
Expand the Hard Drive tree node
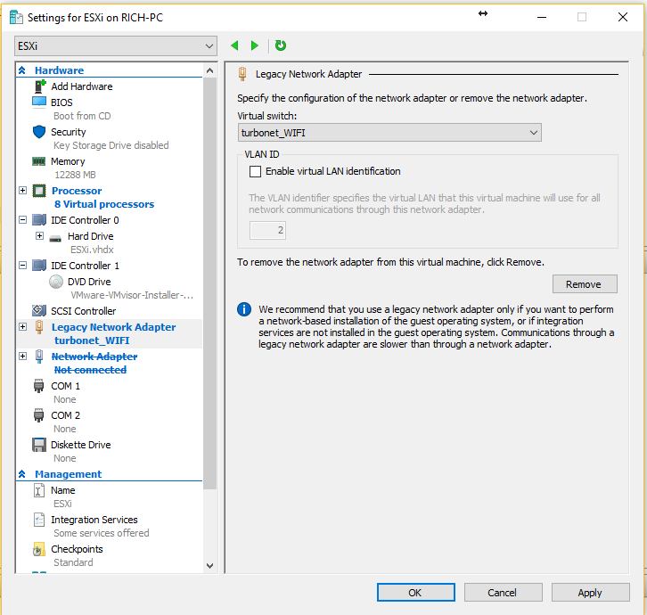tap(39, 236)
